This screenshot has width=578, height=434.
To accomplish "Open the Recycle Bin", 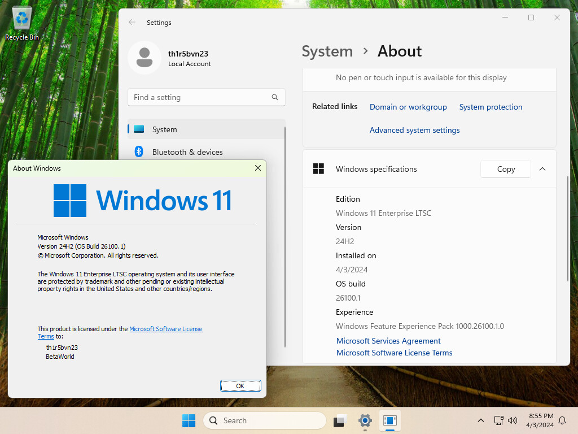I will coord(21,18).
